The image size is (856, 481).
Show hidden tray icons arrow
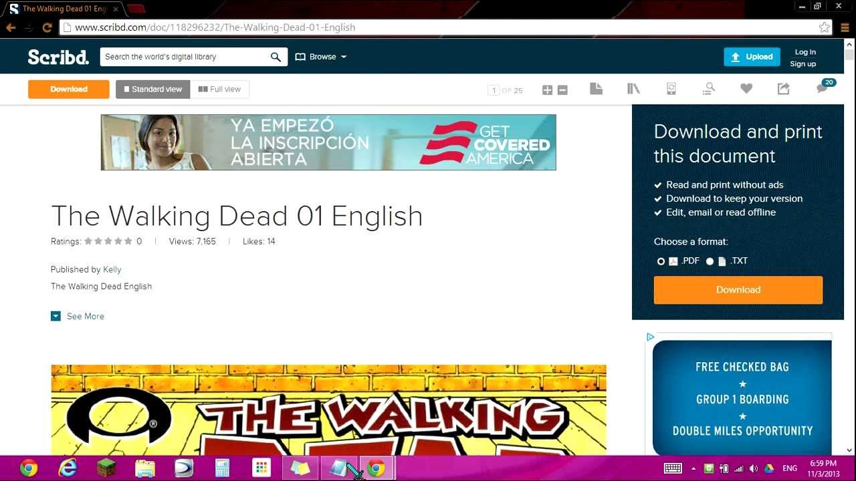[x=693, y=468]
